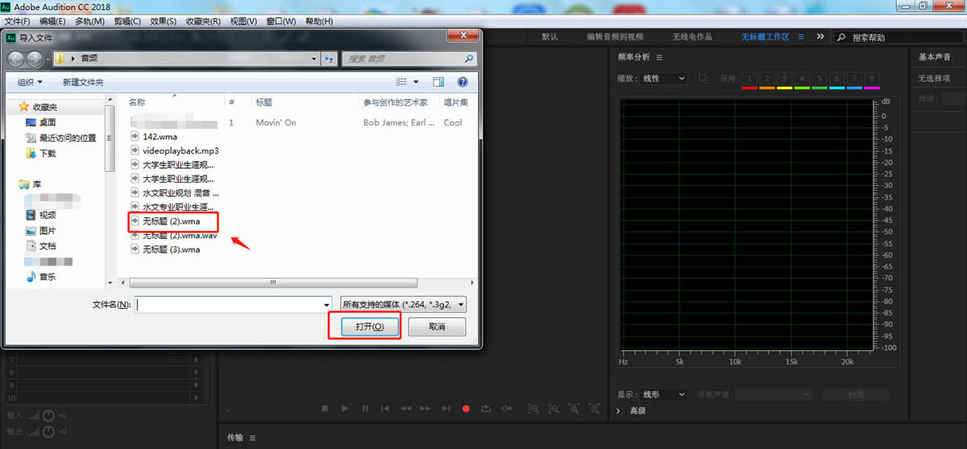967x449 pixels.
Task: Click the refresh icon beside address bar
Action: [x=329, y=59]
